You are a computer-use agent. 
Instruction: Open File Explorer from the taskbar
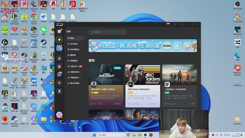pyautogui.click(x=134, y=135)
